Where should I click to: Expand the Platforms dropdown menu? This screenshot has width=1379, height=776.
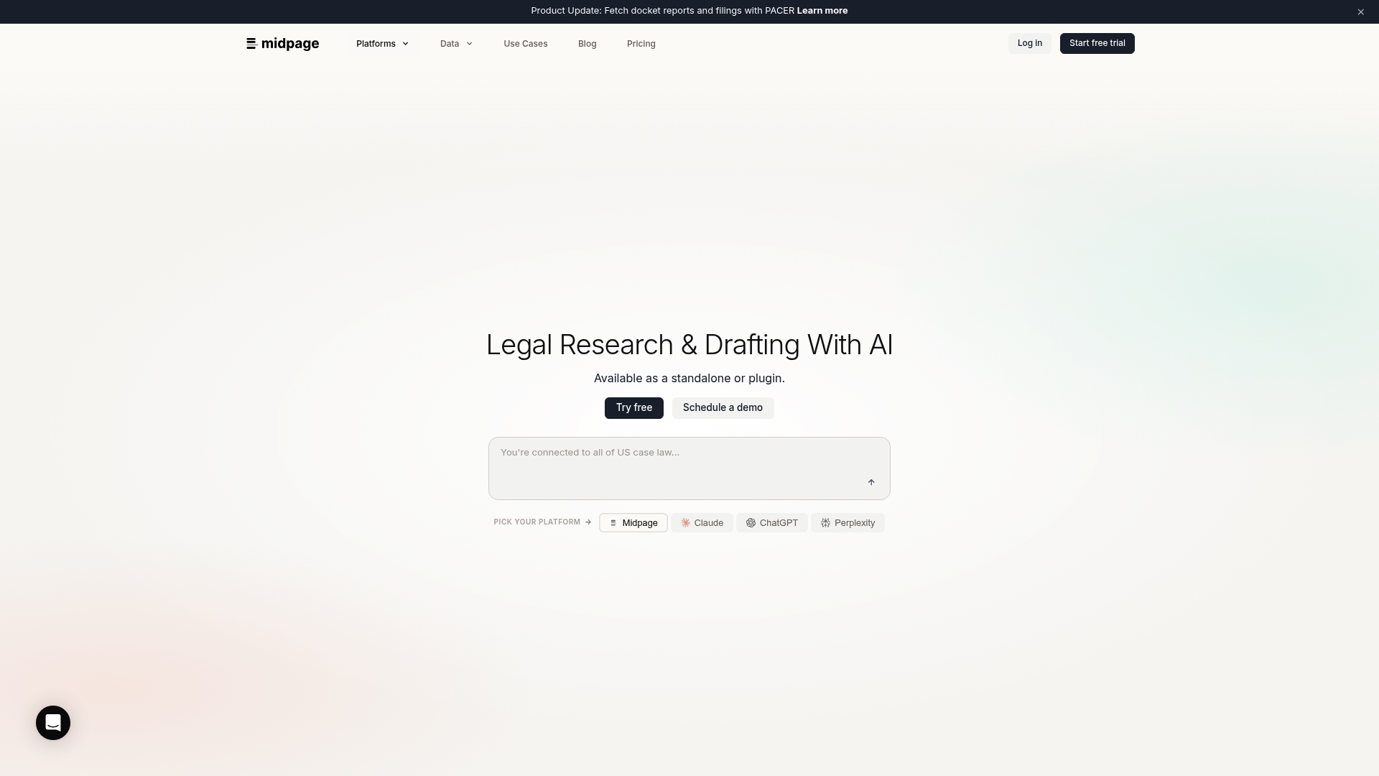[x=382, y=44]
